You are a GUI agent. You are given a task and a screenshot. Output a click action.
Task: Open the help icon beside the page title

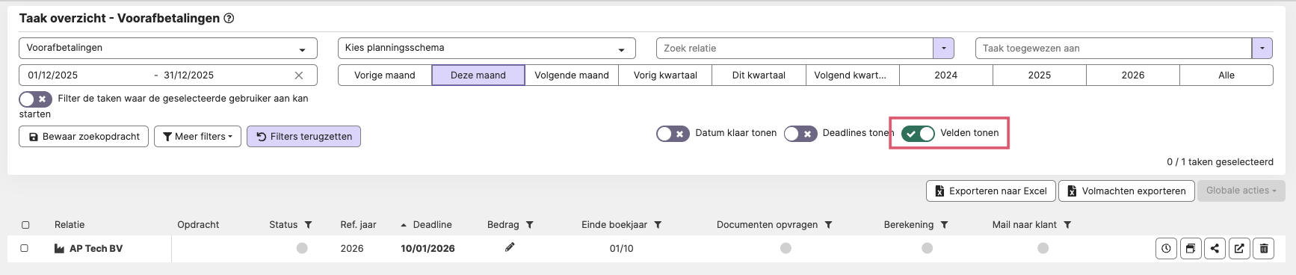229,19
